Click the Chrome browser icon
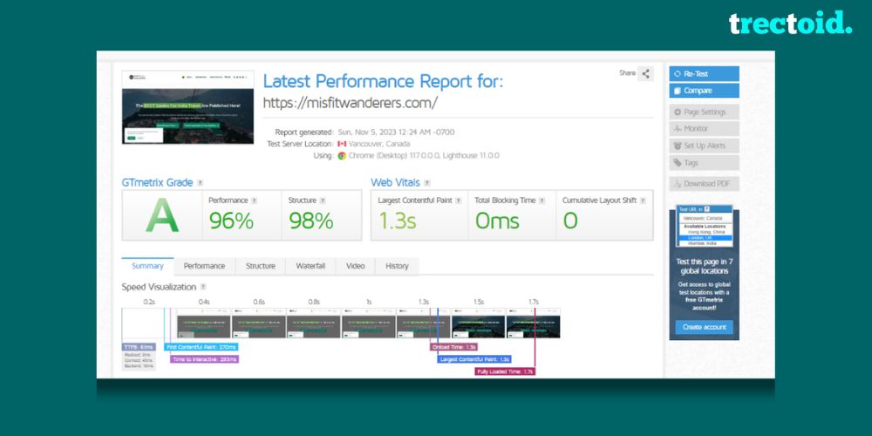The image size is (872, 436). coord(342,156)
